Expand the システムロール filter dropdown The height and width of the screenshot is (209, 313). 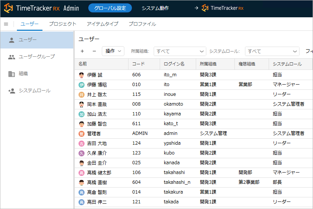(x=272, y=51)
